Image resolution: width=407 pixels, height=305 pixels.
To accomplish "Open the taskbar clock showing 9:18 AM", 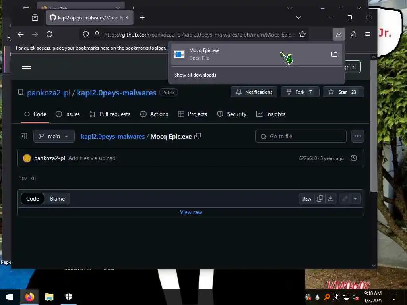I will tap(373, 297).
